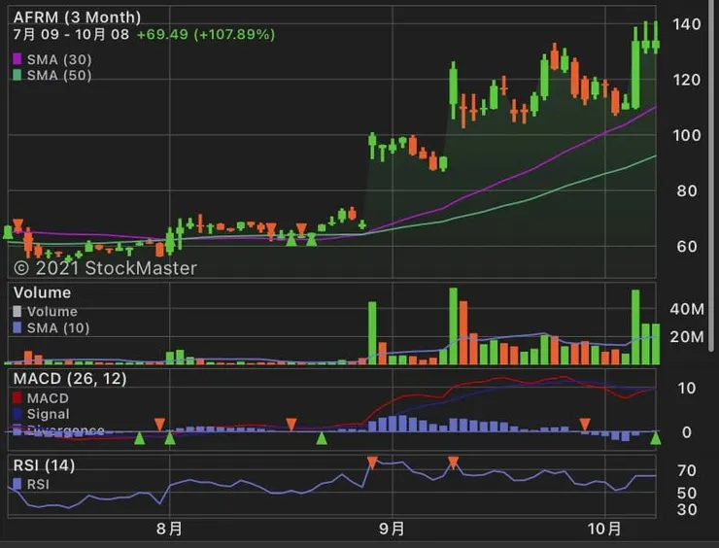Click the MACD axis value 0
The image size is (719, 548).
tap(686, 432)
